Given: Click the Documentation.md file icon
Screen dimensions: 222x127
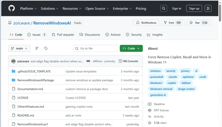Looking at the screenshot, I should pyautogui.click(x=14, y=89).
